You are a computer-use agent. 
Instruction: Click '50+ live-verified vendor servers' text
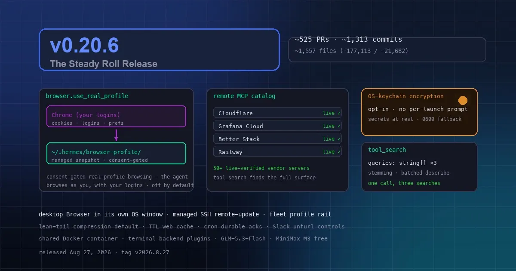click(261, 168)
